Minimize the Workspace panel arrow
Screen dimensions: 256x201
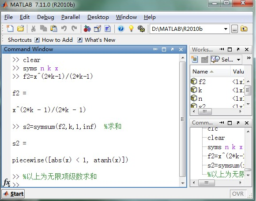pyautogui.click(x=222, y=49)
